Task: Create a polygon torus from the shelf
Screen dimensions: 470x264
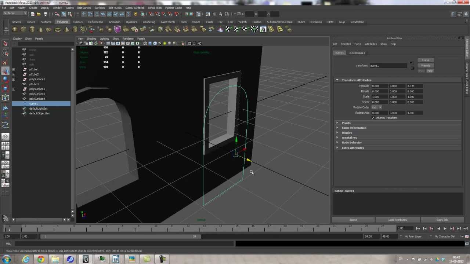Action: pos(58,29)
